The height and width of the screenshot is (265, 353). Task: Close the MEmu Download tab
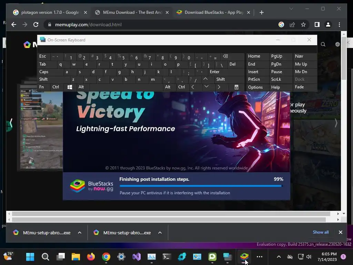tap(167, 13)
